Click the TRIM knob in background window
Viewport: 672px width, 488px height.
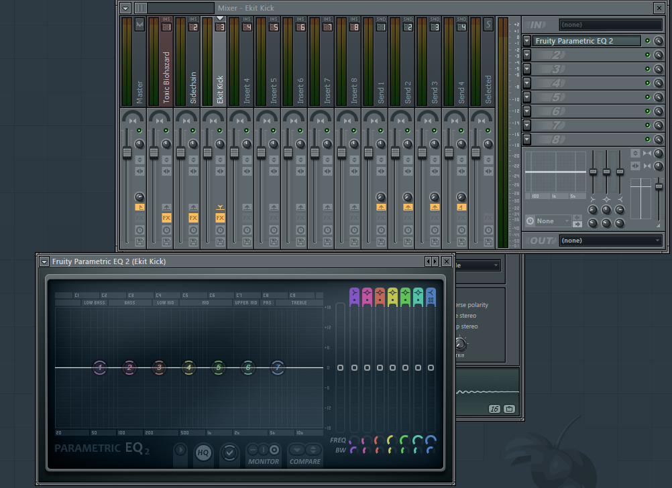pyautogui.click(x=460, y=343)
